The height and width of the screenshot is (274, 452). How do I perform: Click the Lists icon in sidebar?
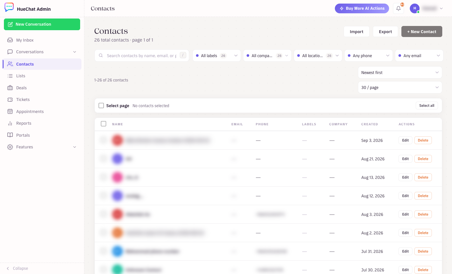10,76
